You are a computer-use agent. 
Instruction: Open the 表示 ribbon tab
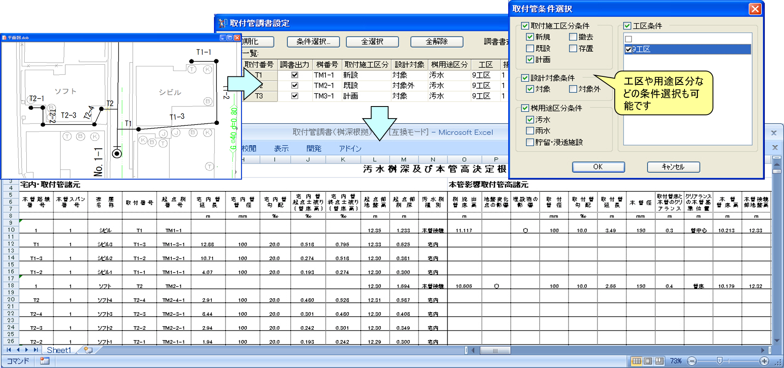(x=281, y=149)
